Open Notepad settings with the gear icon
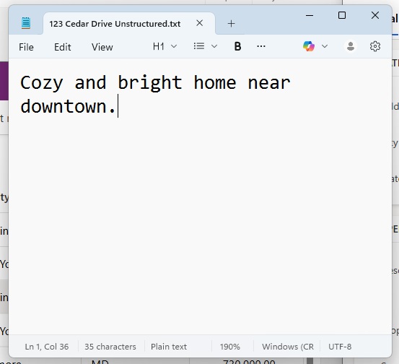The image size is (399, 364). [x=374, y=46]
